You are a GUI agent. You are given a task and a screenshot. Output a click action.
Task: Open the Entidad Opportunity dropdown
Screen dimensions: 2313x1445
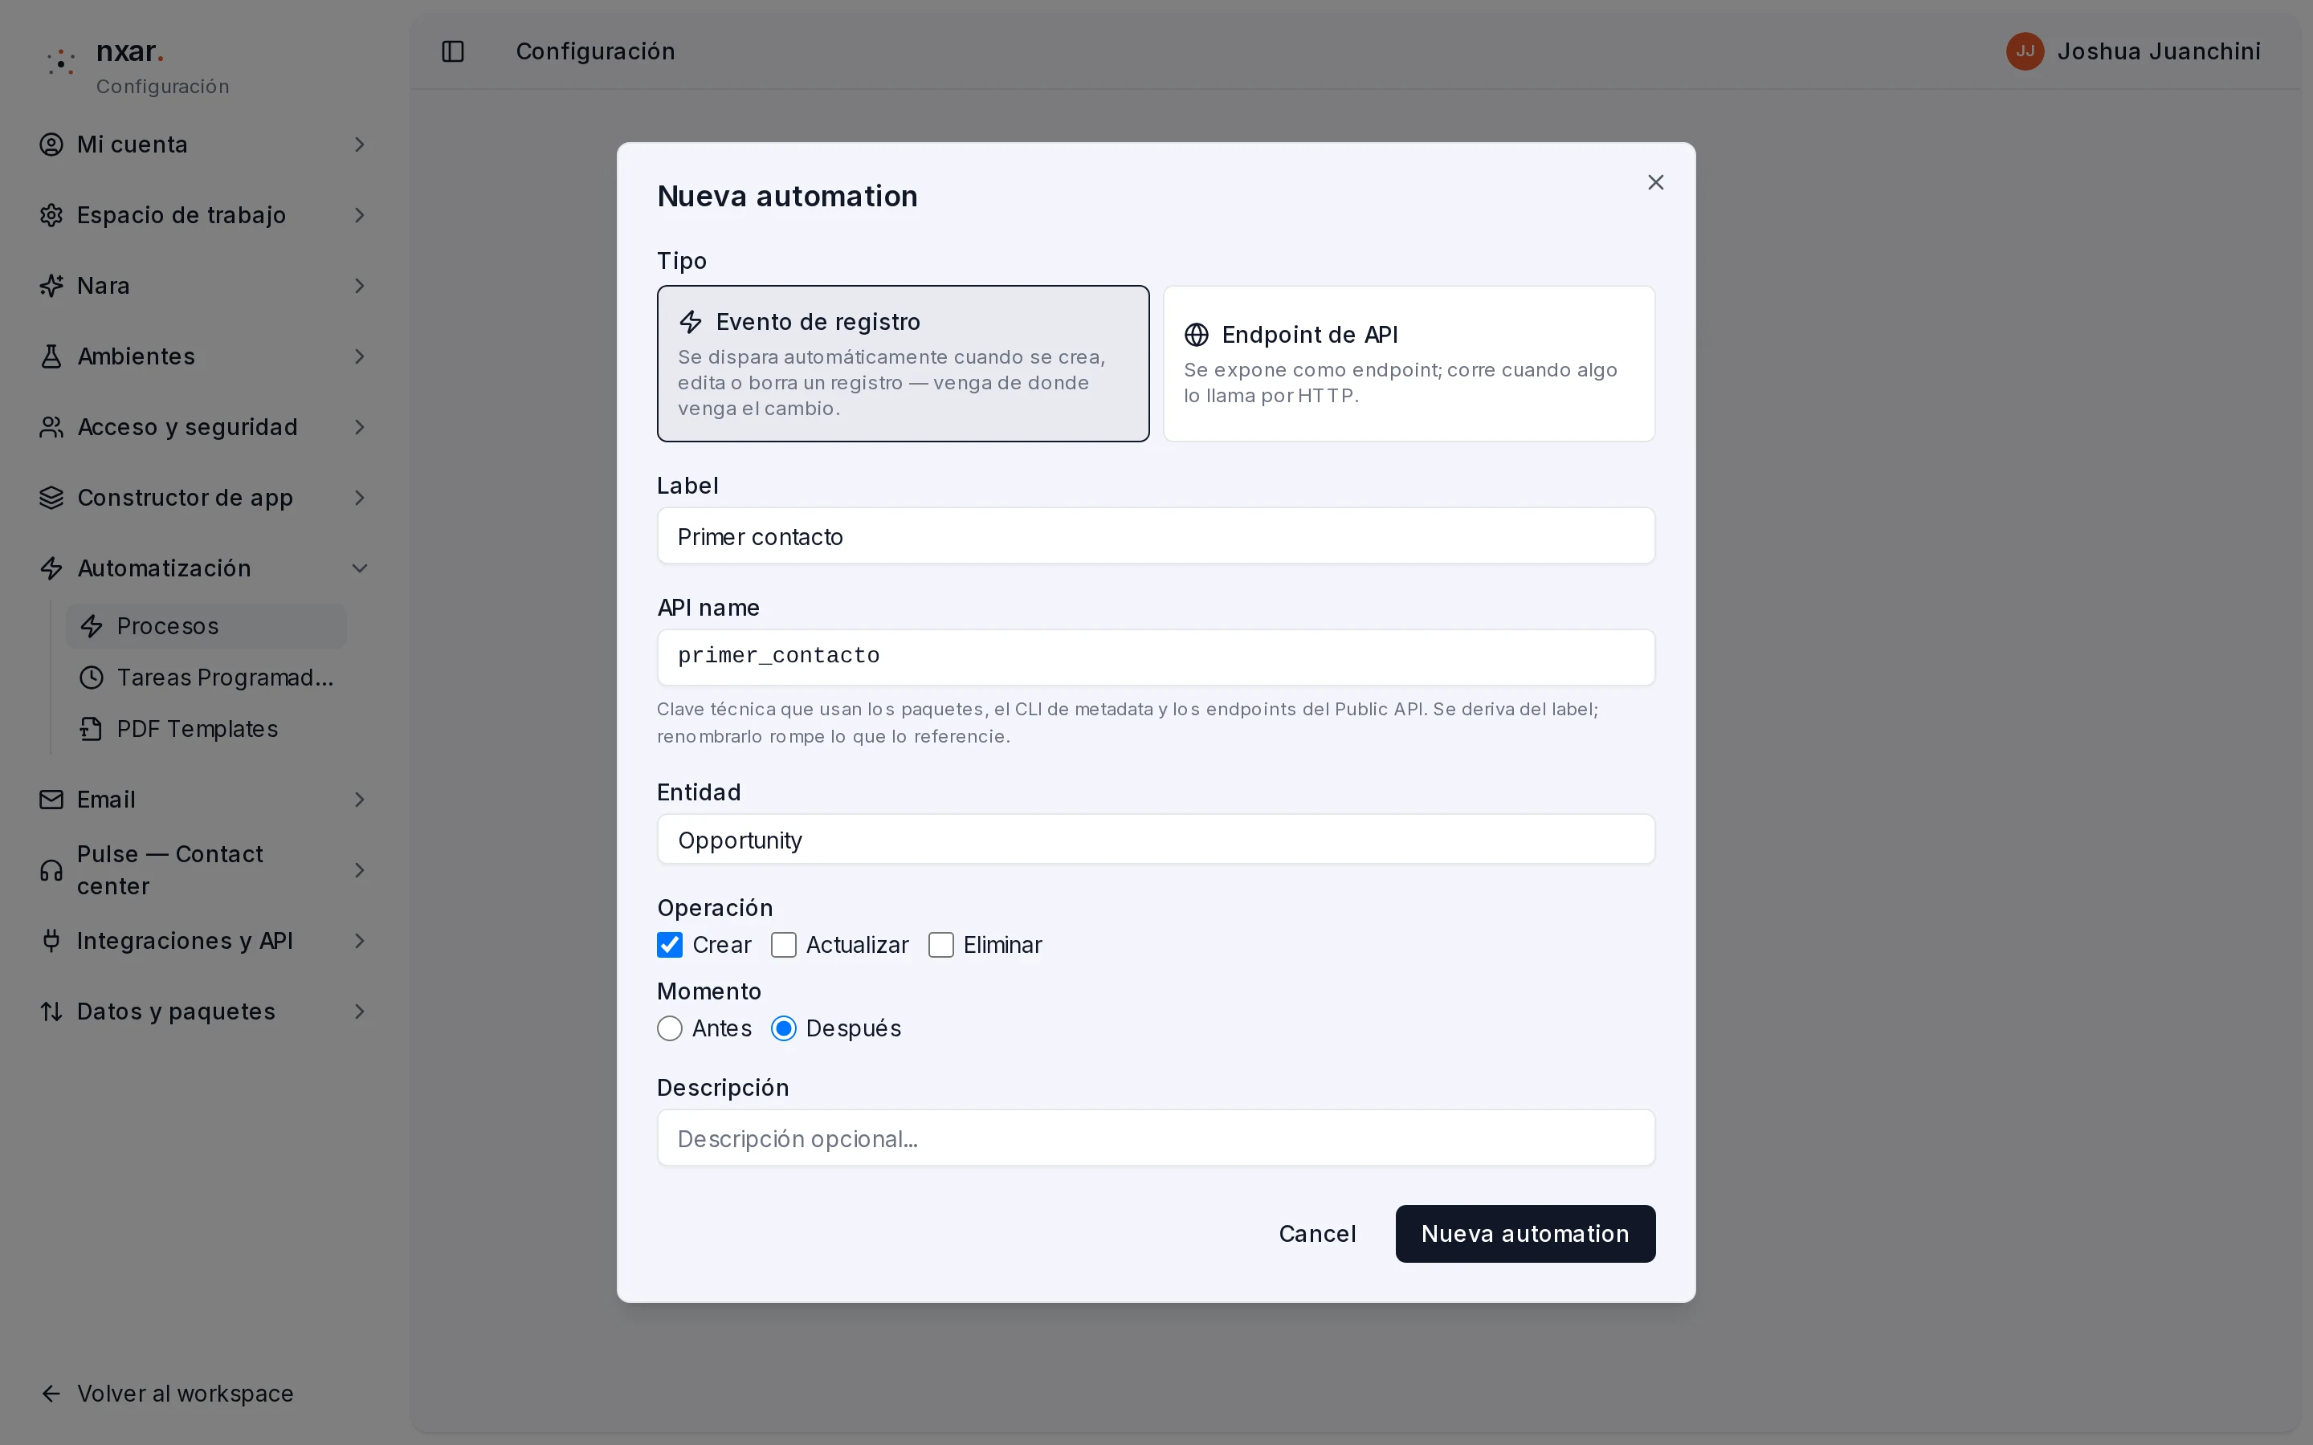(x=1156, y=840)
